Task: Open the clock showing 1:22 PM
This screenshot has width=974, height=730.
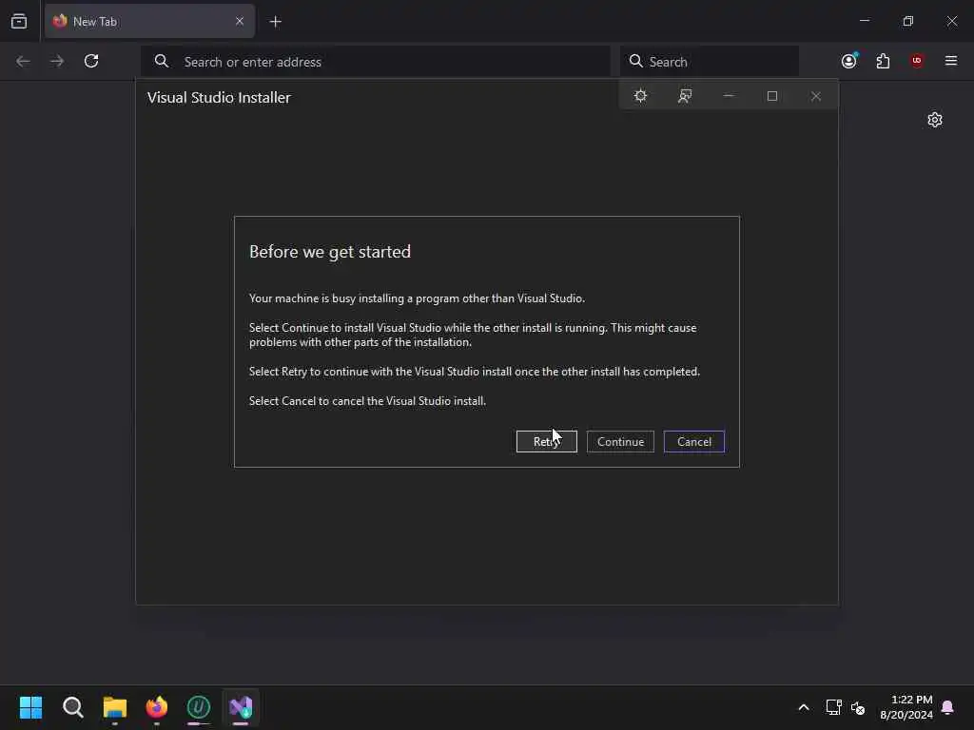Action: click(x=906, y=707)
